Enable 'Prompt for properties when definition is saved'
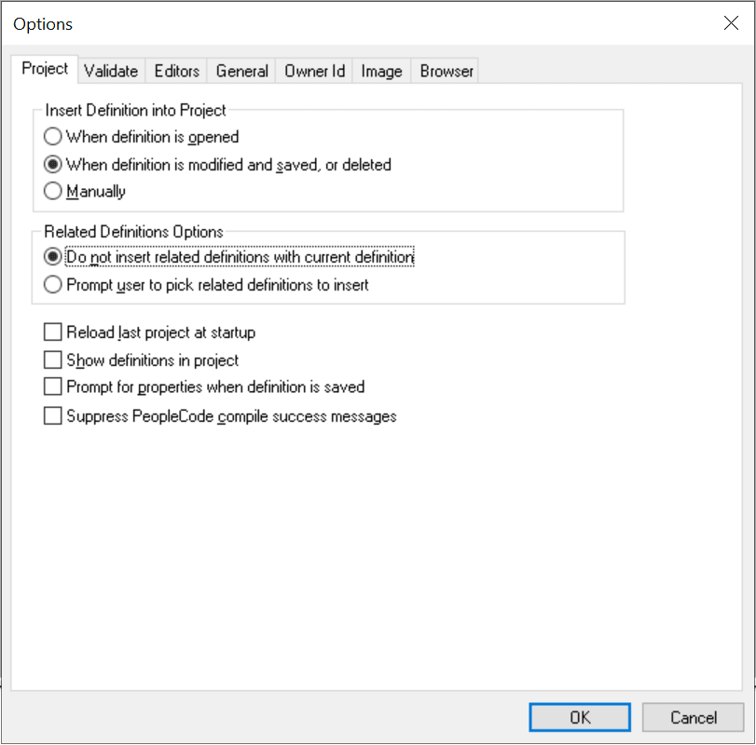 [x=53, y=386]
